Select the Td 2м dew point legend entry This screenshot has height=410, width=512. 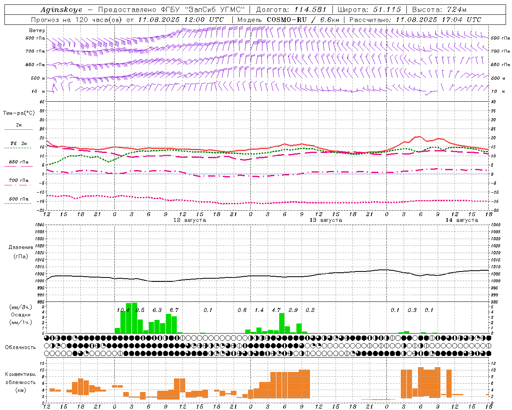point(19,143)
